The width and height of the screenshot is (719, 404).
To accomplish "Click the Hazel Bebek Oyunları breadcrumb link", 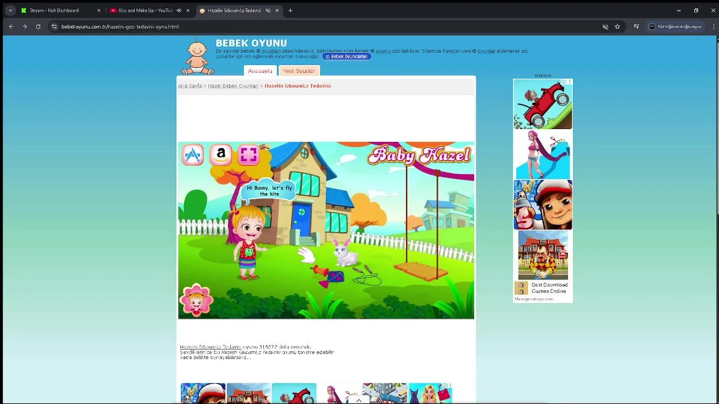I will pos(233,86).
